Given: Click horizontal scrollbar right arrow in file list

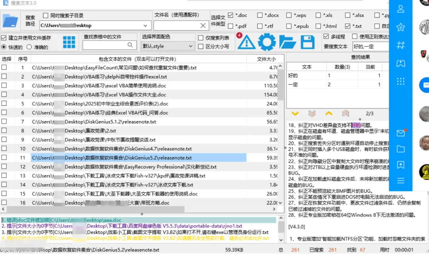Looking at the screenshot, I should [274, 209].
